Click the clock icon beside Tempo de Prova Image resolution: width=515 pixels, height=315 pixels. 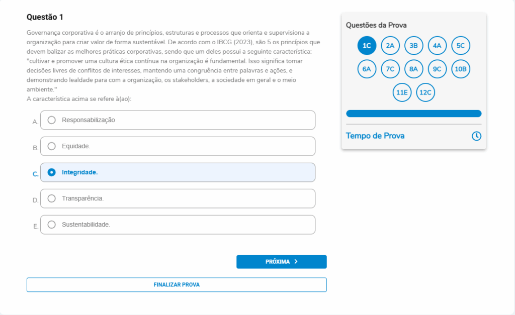tap(476, 136)
